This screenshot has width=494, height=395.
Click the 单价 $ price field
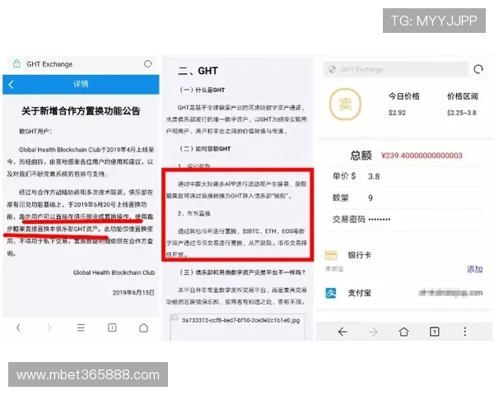(x=407, y=176)
